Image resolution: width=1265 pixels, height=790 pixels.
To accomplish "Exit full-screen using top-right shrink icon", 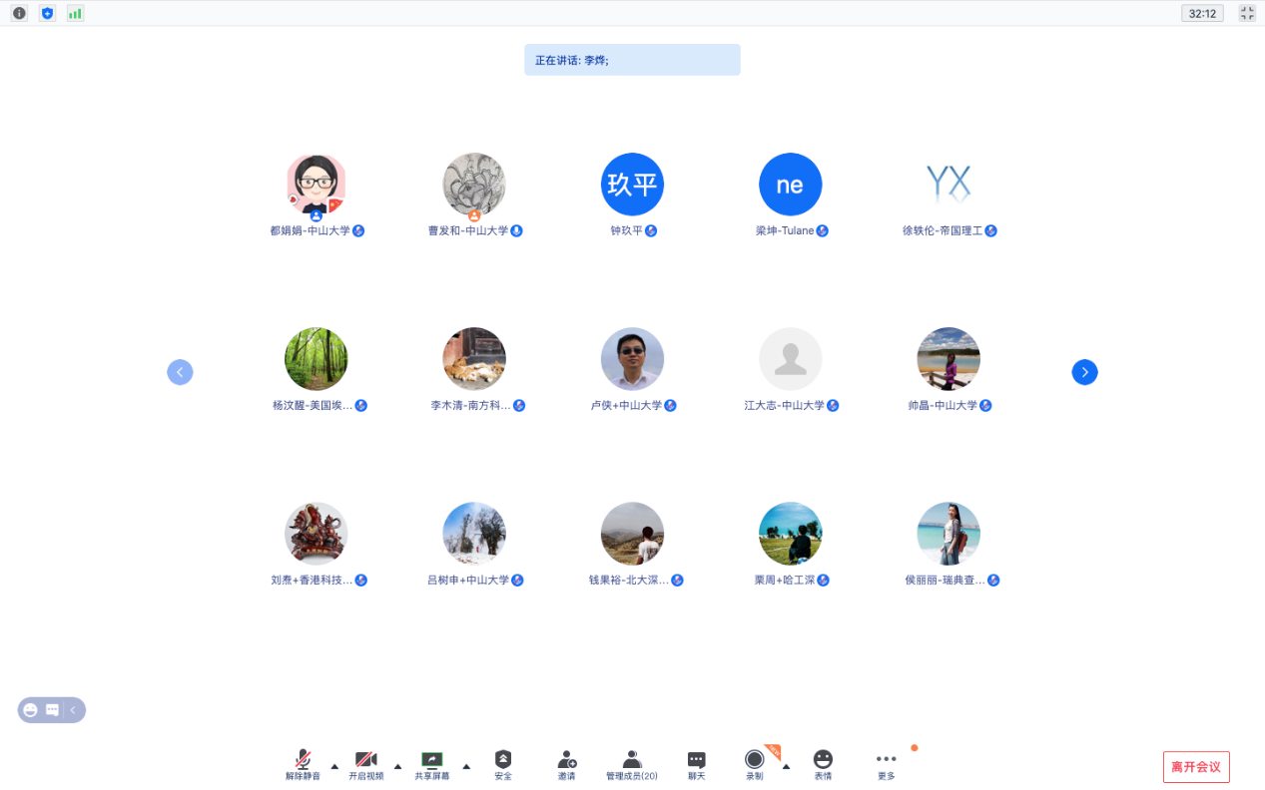I will click(x=1247, y=13).
